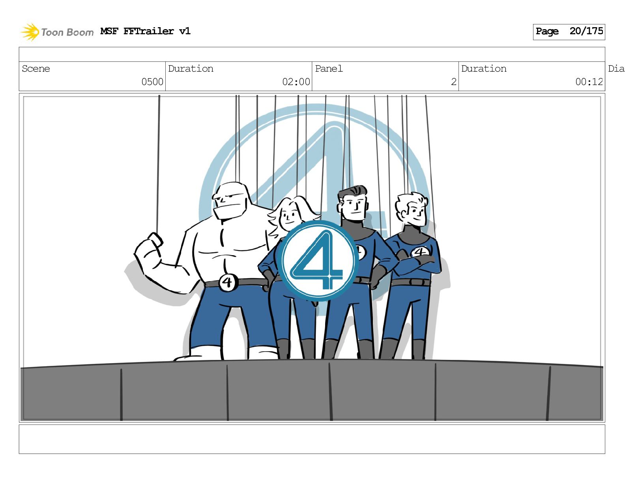Screen dimensions: 625x482
Task: Click the Panel number '2'
Action: (454, 82)
